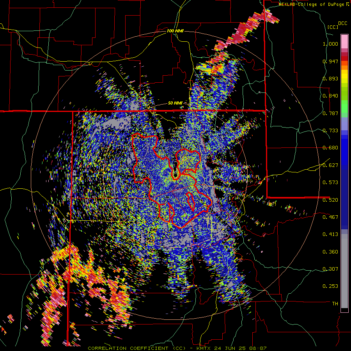Select the 0.627 legend value
Screen dimensions: 351x351
(330, 165)
